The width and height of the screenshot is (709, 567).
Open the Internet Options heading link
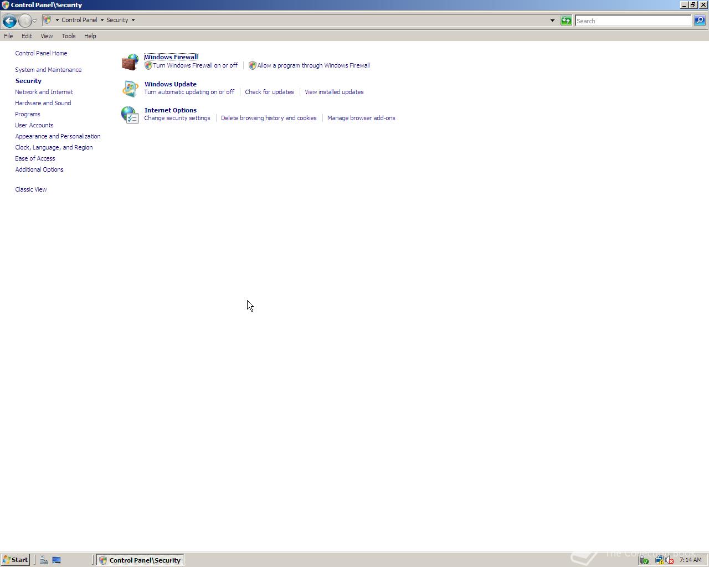[x=171, y=110]
